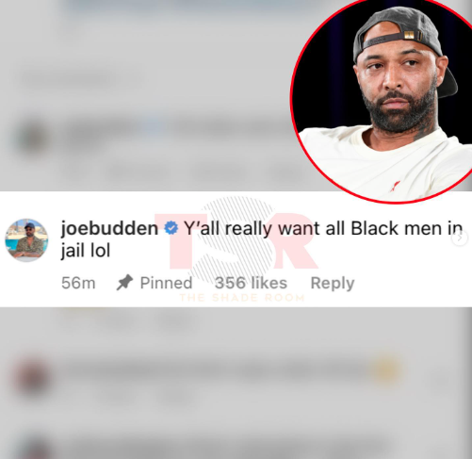Click the Pinned label

(166, 283)
